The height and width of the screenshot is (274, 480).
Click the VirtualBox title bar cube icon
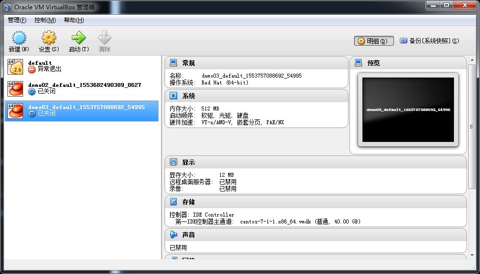click(8, 7)
